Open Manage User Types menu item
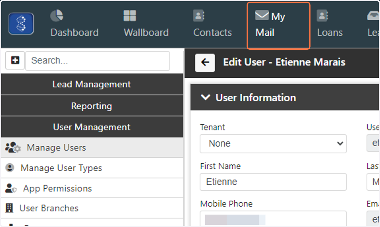Image resolution: width=380 pixels, height=227 pixels. pos(92,168)
